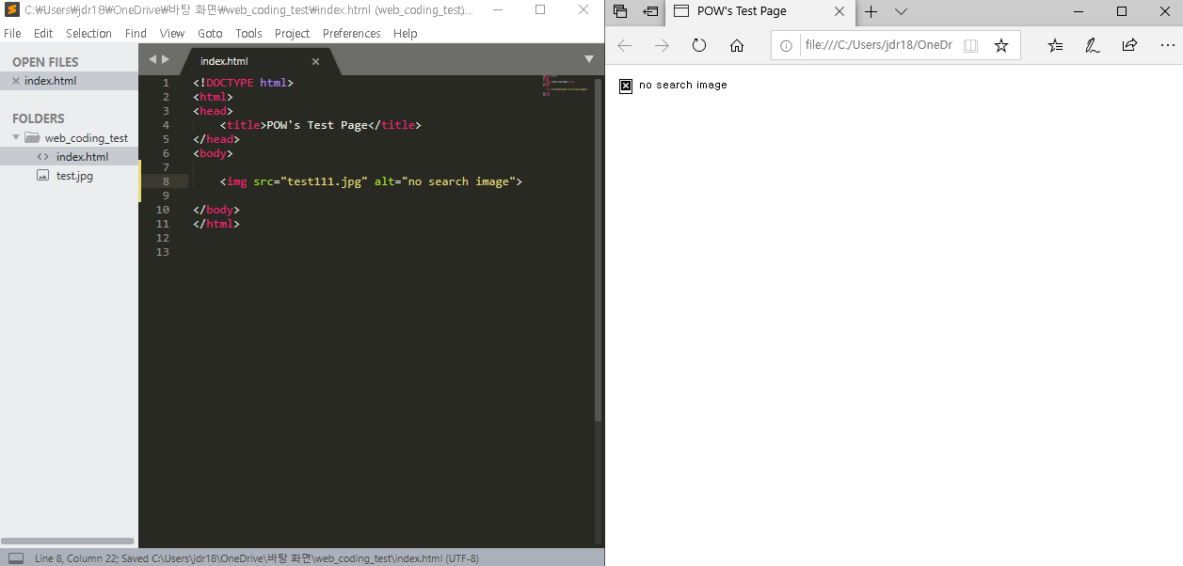Click the code icon next to sidebar index.html
Viewport: 1183px width, 566px height.
(x=42, y=157)
